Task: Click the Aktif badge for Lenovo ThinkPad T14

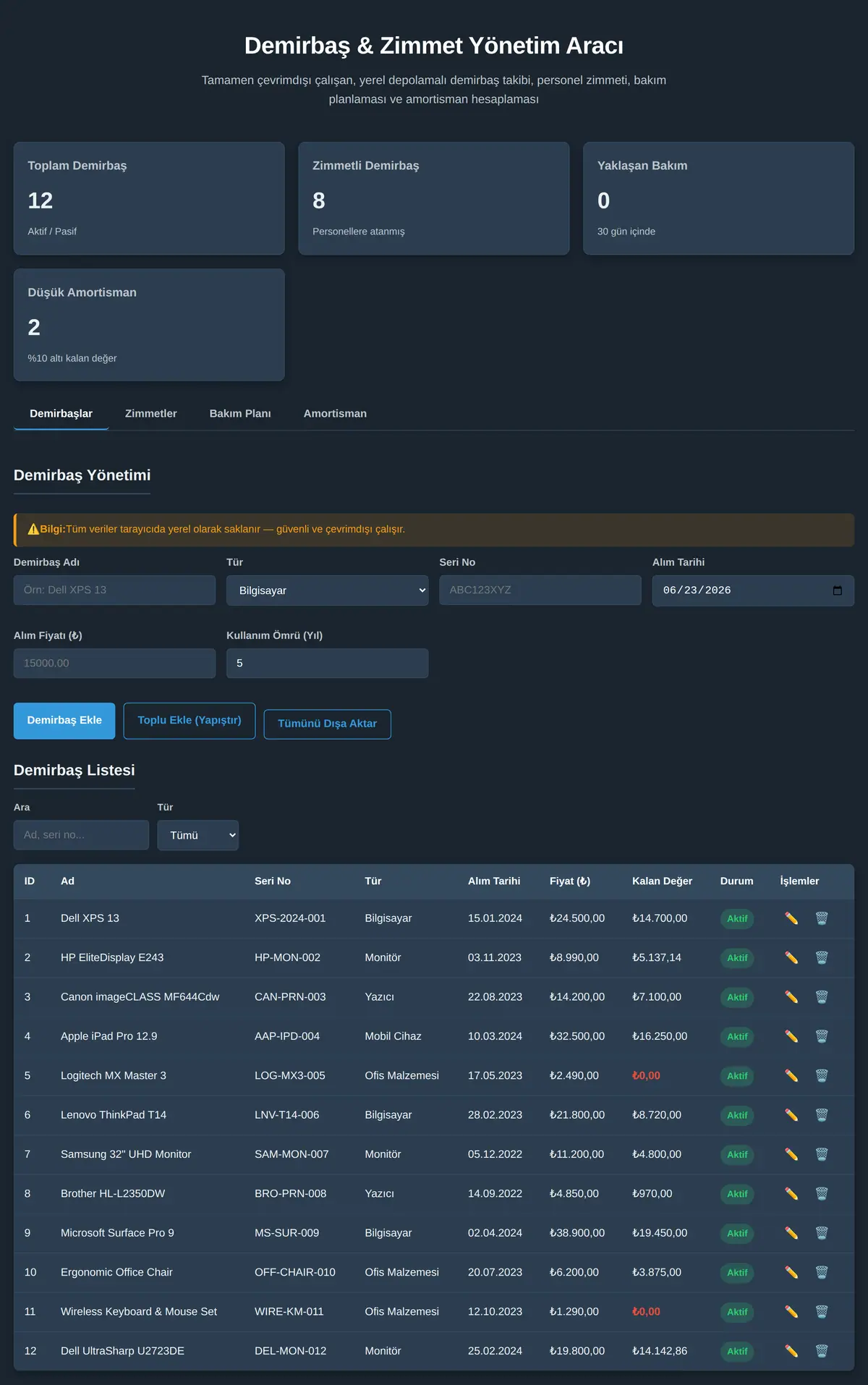Action: [737, 1116]
